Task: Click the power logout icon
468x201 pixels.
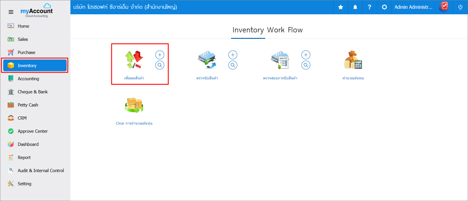Action: point(460,7)
